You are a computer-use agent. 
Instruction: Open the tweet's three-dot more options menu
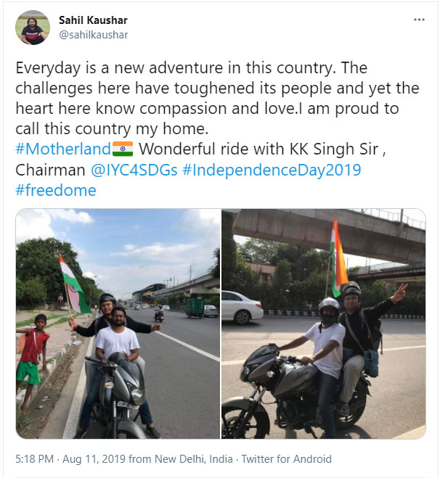point(419,20)
